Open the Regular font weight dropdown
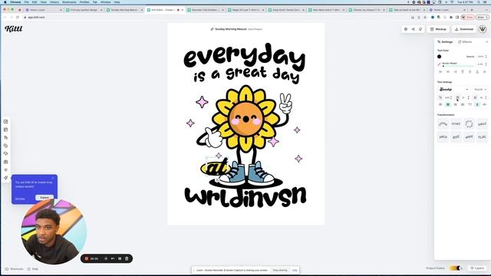Screen dimensions: 491x276 (x=480, y=90)
